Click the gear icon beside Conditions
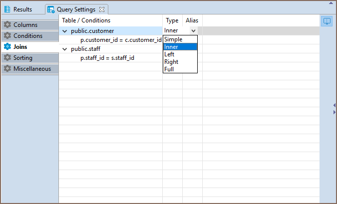 7,36
